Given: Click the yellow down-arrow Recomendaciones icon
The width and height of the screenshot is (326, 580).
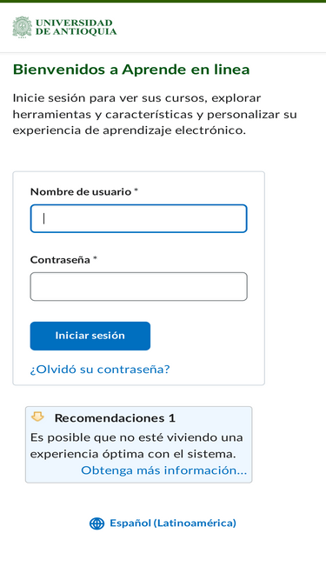Looking at the screenshot, I should click(37, 417).
